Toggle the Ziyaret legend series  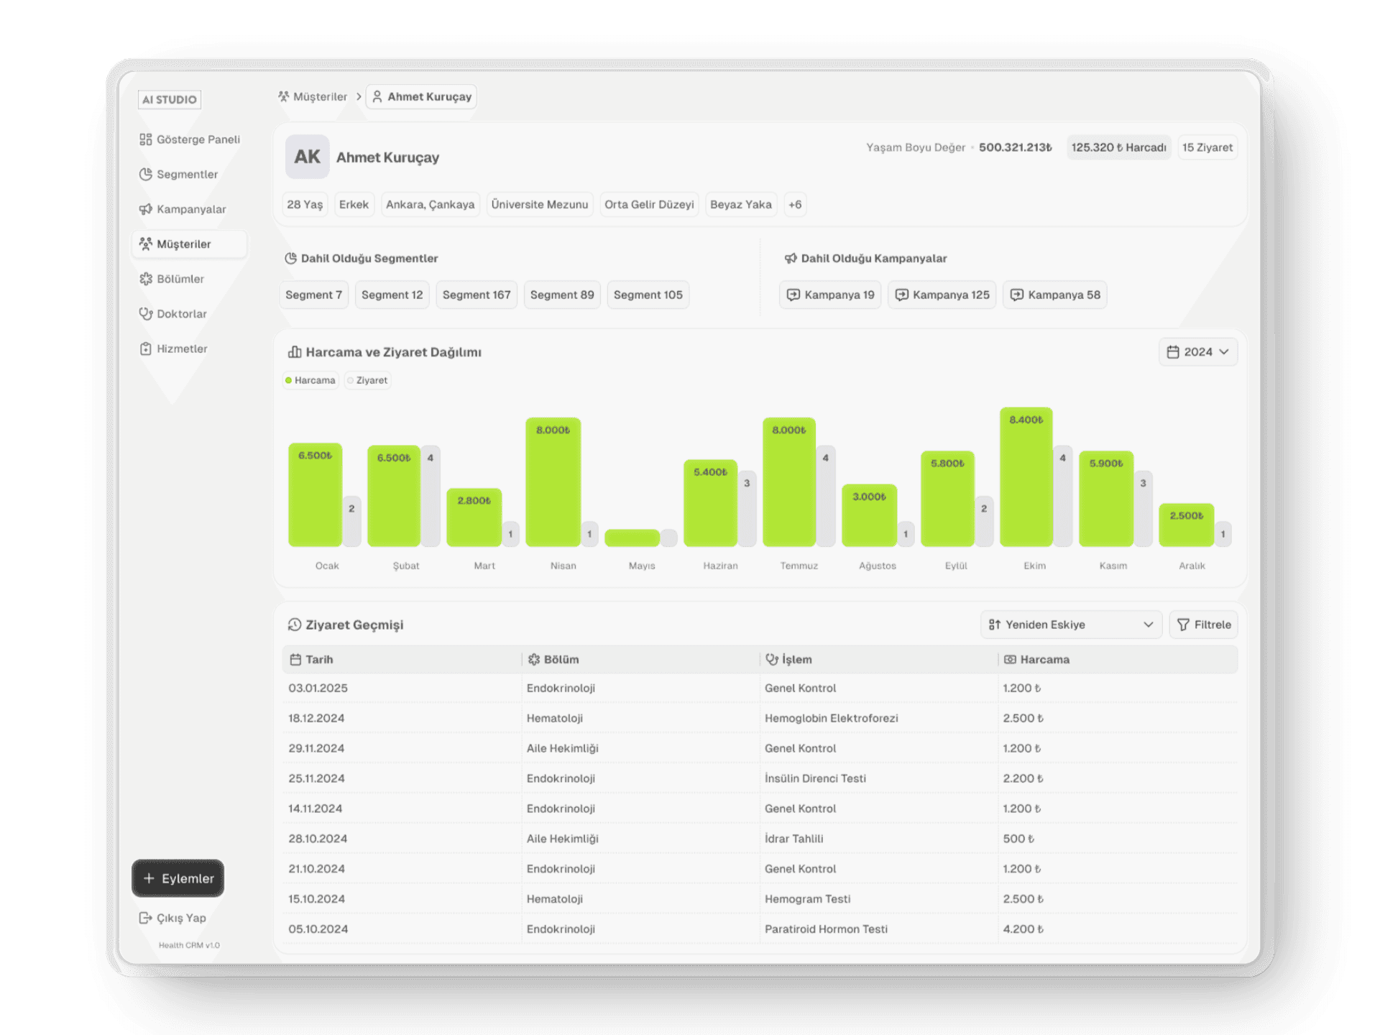pyautogui.click(x=367, y=380)
